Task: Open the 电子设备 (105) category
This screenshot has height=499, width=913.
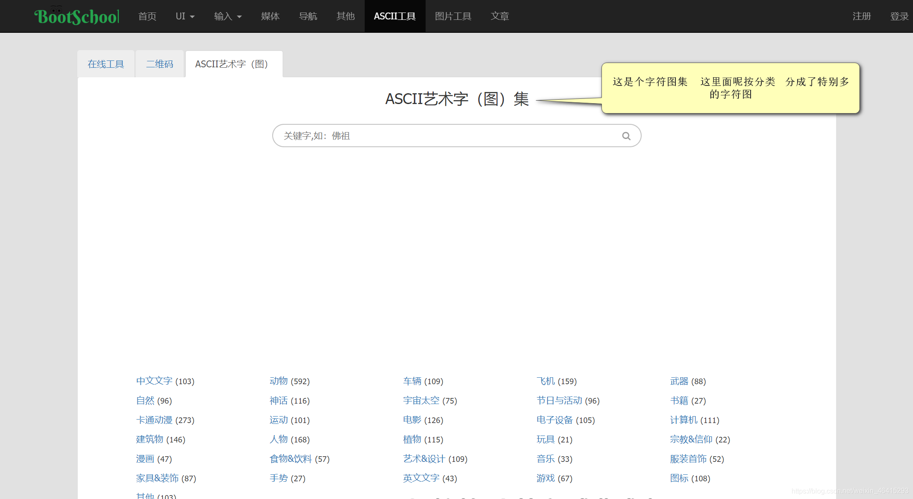Action: point(555,420)
